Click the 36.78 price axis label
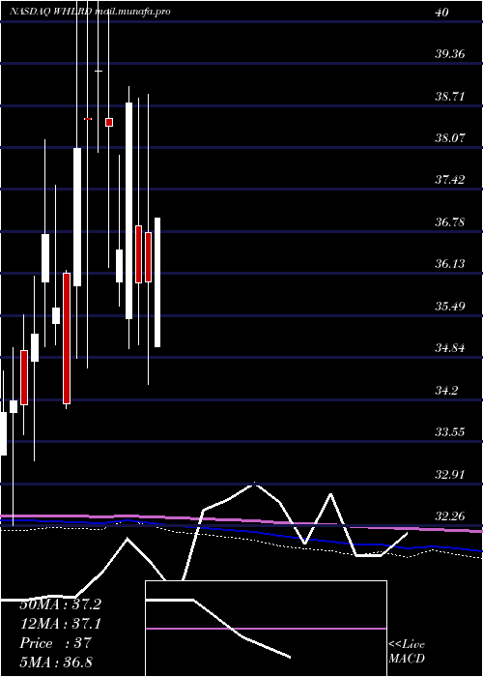The height and width of the screenshot is (677, 483). pyautogui.click(x=450, y=221)
